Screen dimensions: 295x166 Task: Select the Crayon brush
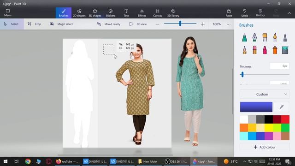[x=265, y=50]
